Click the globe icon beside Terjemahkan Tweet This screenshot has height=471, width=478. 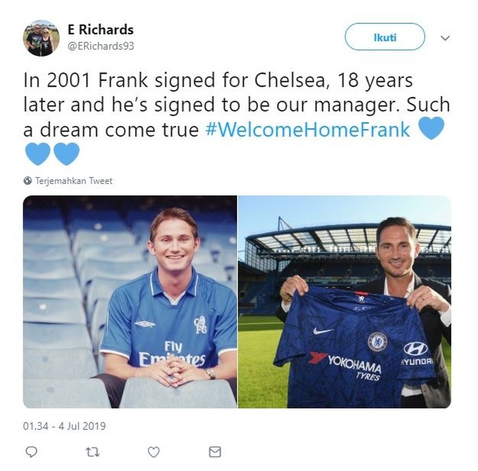point(27,181)
